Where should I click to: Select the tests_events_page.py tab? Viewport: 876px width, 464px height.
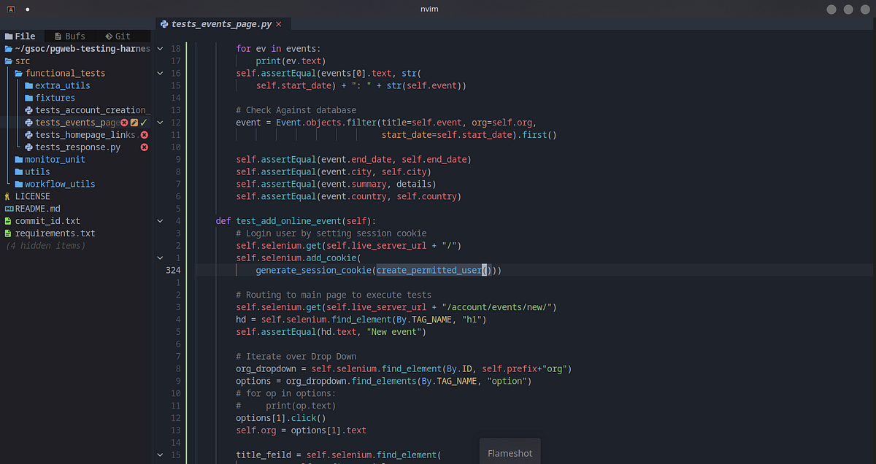[219, 23]
